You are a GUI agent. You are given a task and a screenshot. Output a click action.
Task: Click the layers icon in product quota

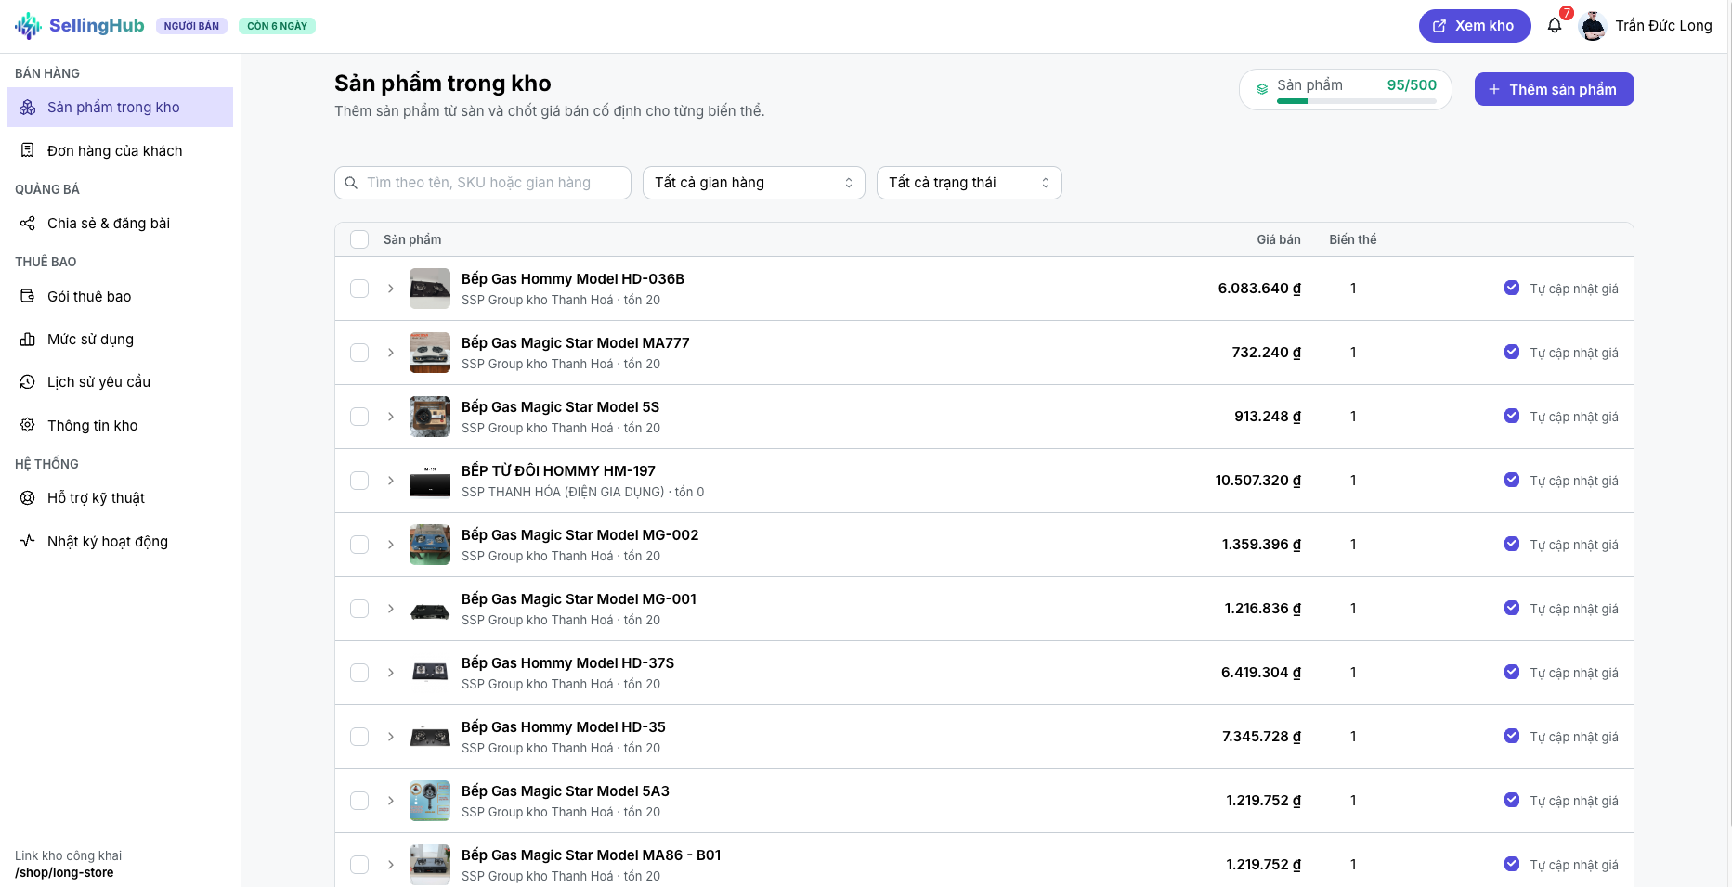point(1262,89)
